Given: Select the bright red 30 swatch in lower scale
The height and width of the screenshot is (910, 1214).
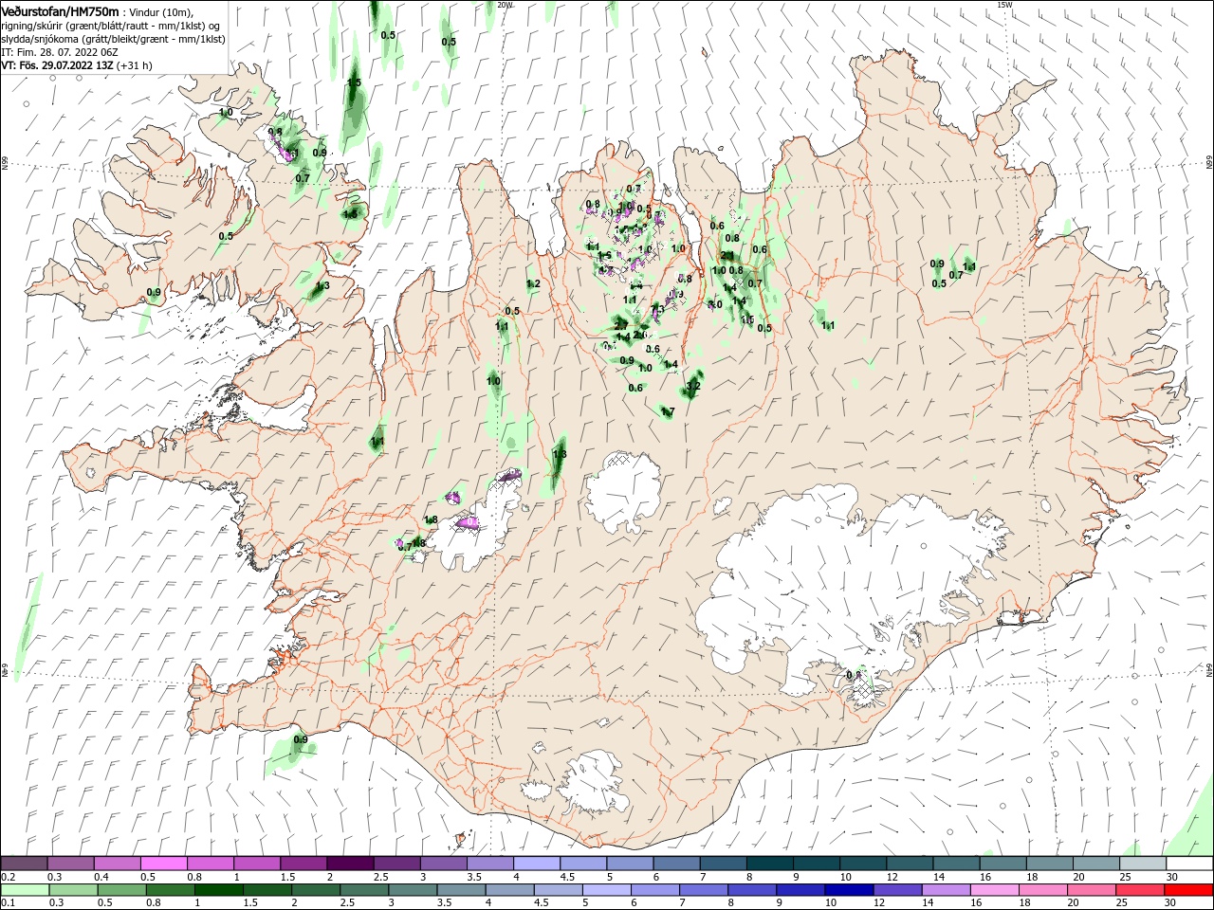Looking at the screenshot, I should pos(1187,890).
